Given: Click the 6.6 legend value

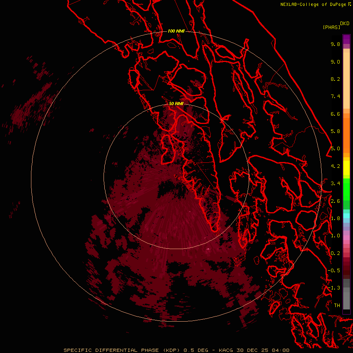Looking at the screenshot, I should (x=335, y=114).
